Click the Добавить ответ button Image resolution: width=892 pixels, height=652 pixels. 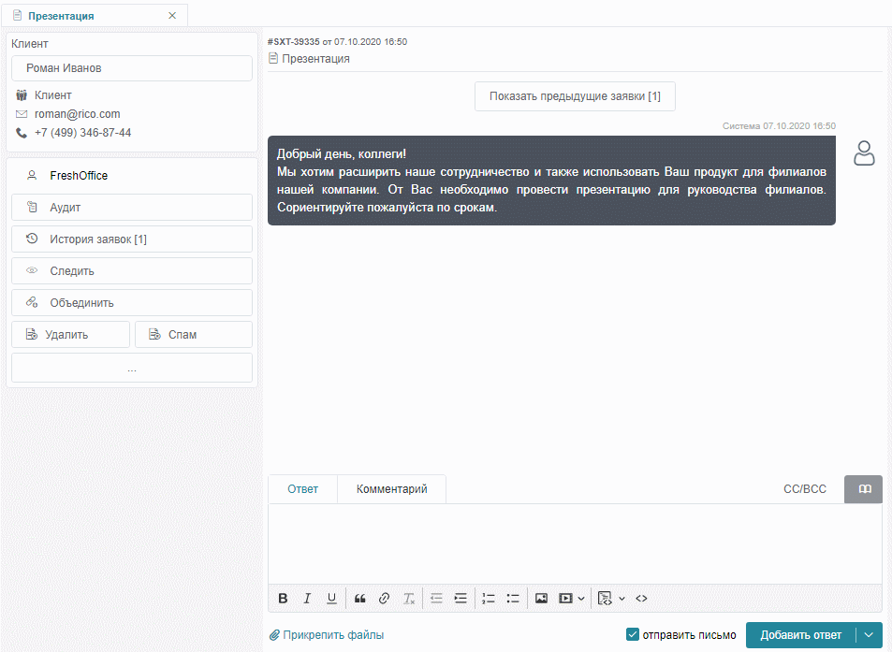click(801, 634)
